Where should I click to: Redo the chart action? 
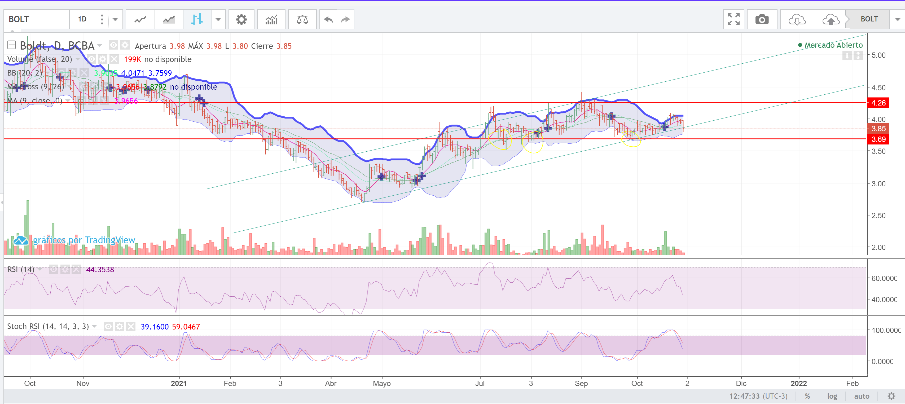346,19
